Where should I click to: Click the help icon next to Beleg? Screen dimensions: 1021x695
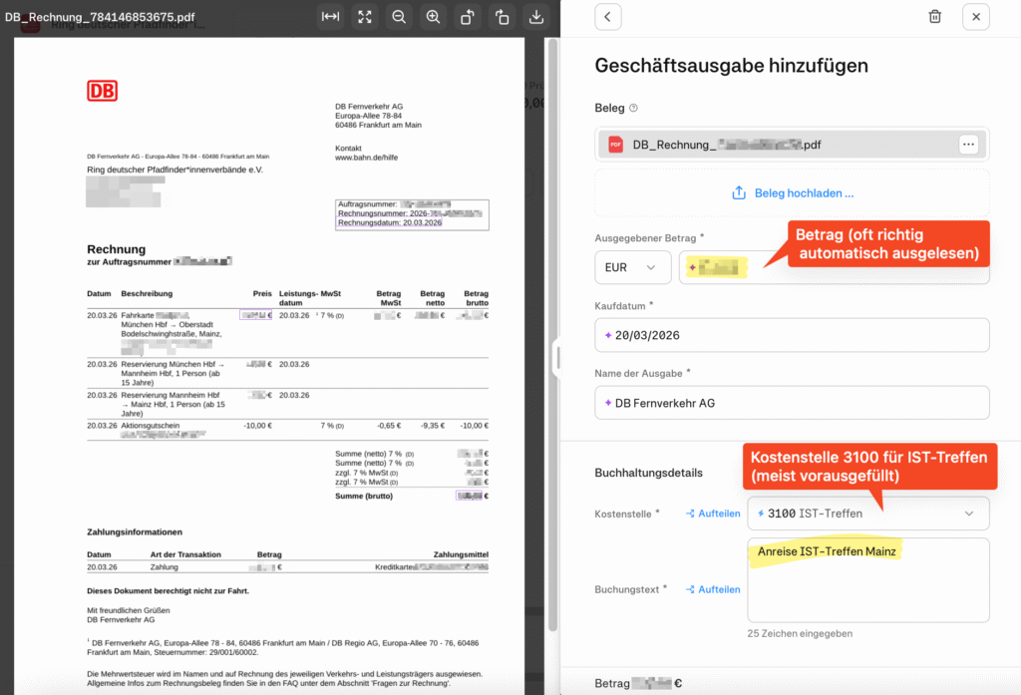coord(633,109)
